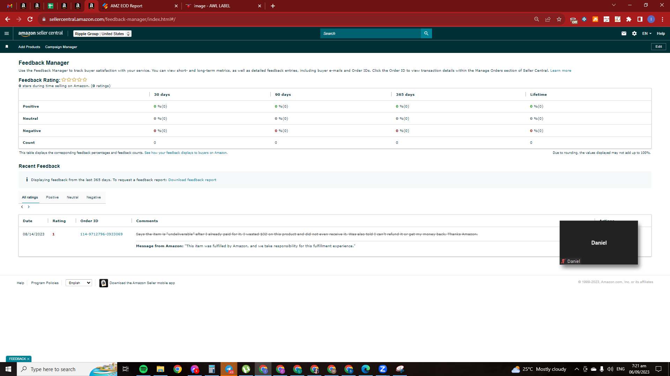The height and width of the screenshot is (376, 670).
Task: Open the messages envelope icon
Action: point(624,33)
